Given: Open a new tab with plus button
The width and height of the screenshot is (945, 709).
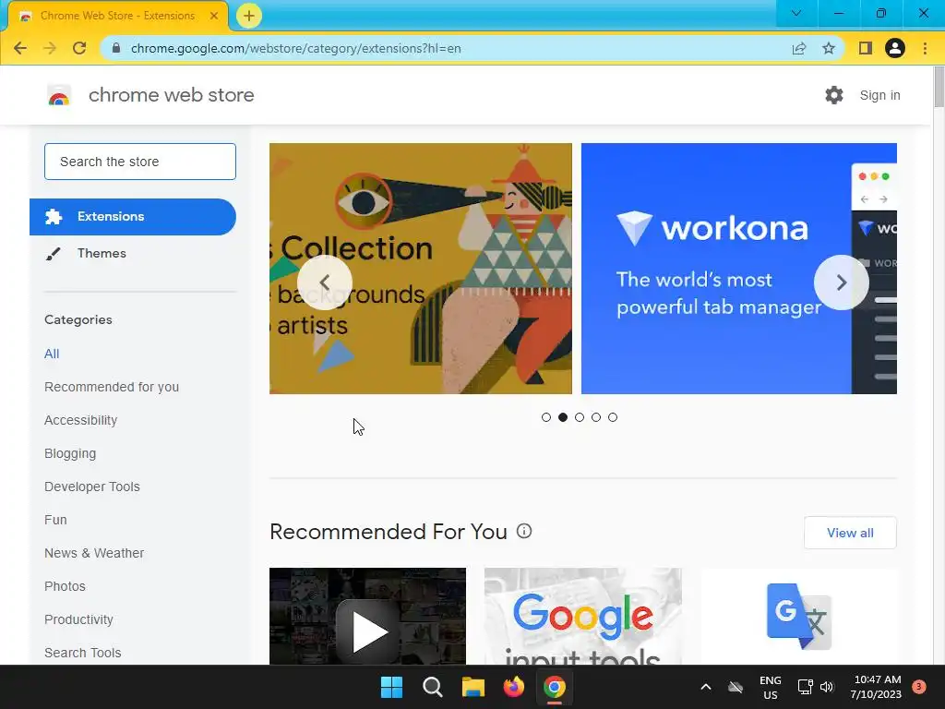Looking at the screenshot, I should click(249, 16).
